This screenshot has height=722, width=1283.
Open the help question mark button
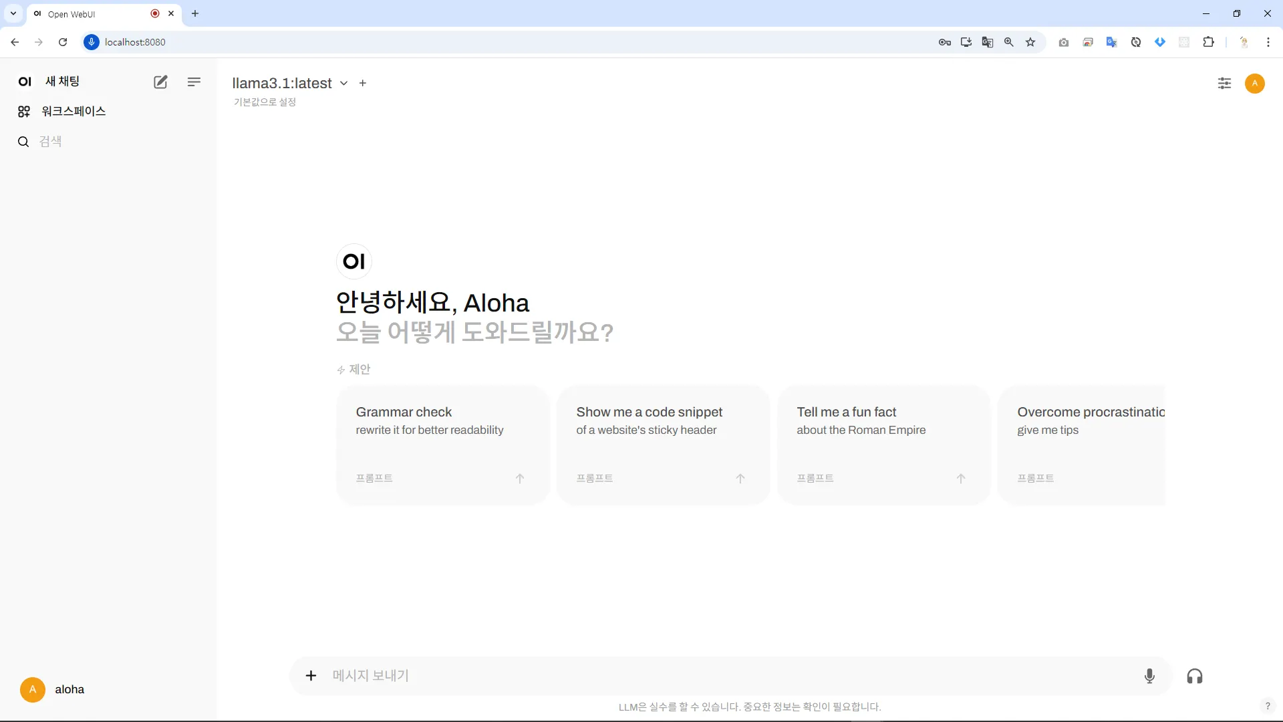[1267, 706]
